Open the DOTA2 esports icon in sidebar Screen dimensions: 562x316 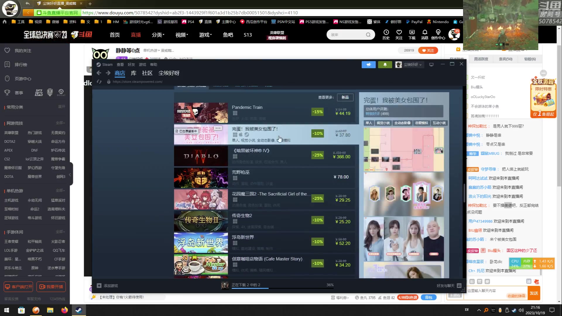61,92
